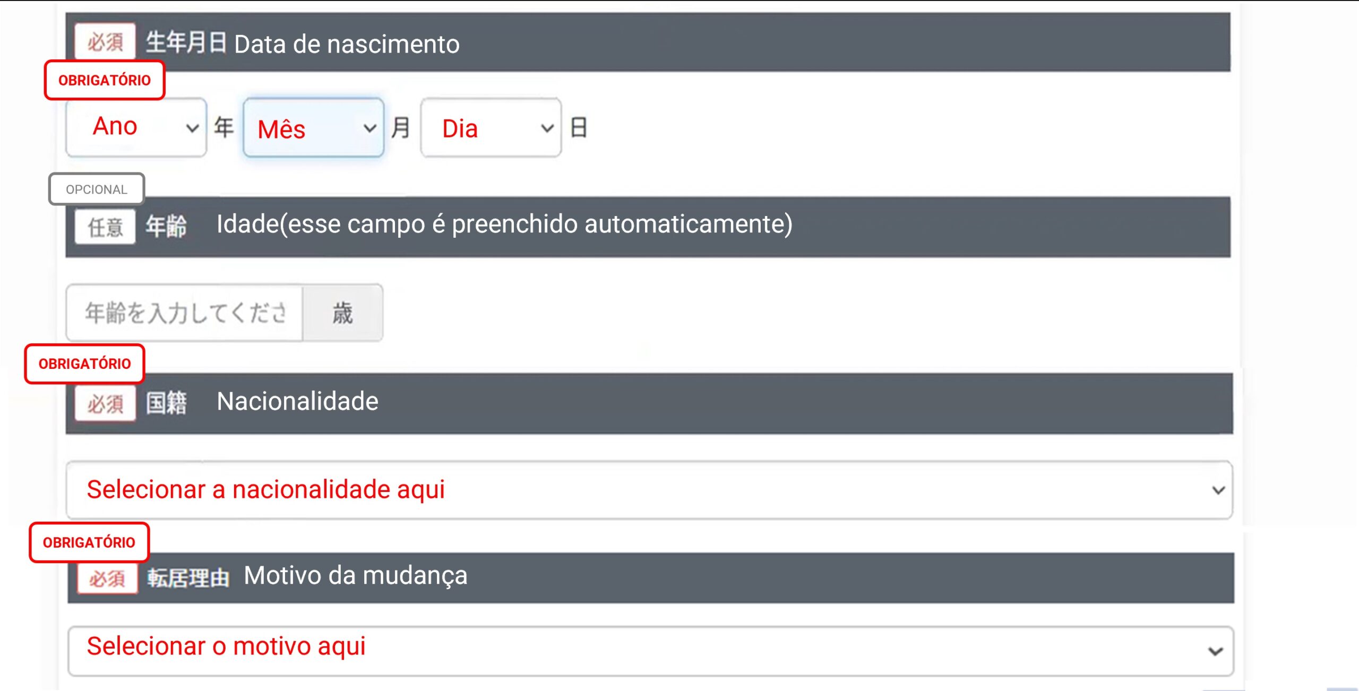Click the 歳 unit box beside age field
Screen dimensions: 1359x691
click(342, 313)
